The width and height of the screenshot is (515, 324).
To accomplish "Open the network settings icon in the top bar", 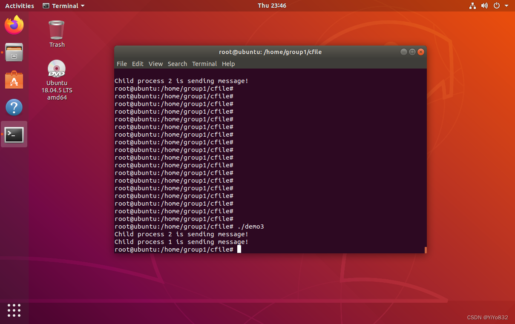I will click(x=473, y=6).
